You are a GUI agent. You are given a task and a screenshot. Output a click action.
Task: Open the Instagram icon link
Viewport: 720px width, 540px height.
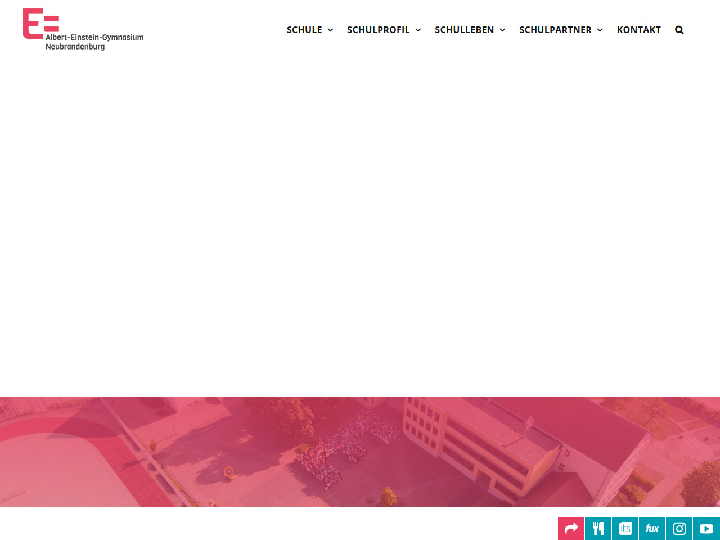click(679, 529)
